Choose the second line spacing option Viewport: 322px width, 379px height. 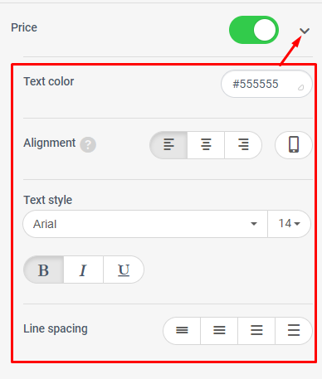[x=219, y=331]
